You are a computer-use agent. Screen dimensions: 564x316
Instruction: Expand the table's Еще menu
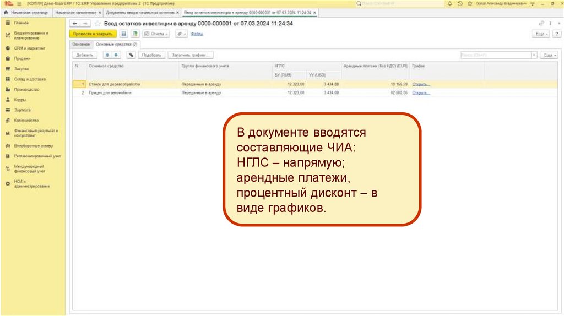click(x=549, y=55)
